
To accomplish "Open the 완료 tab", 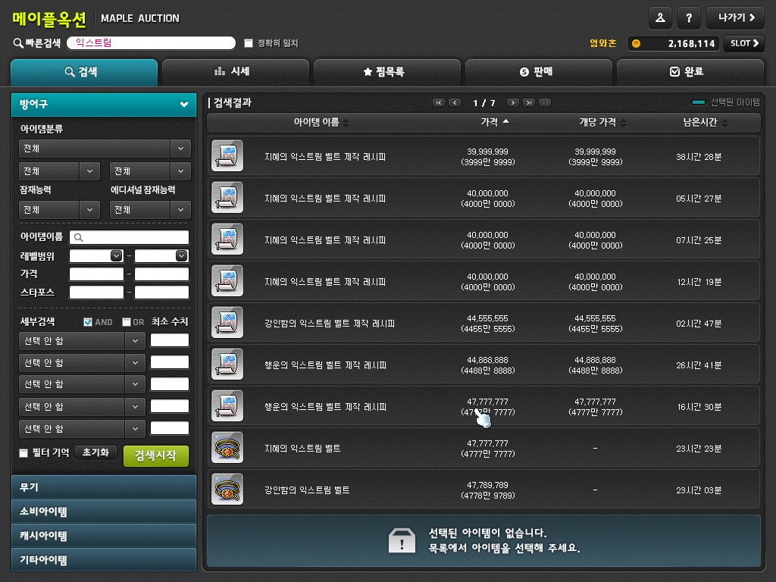I will (690, 72).
